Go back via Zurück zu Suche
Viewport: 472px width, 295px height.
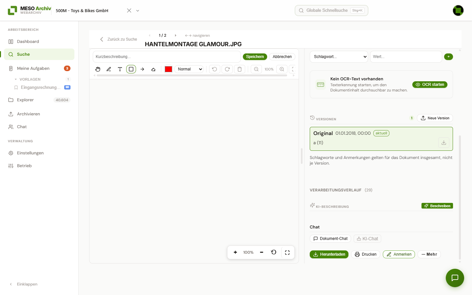(x=119, y=39)
